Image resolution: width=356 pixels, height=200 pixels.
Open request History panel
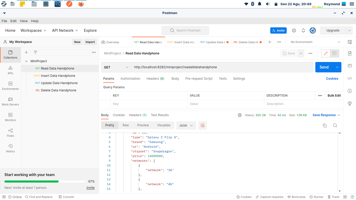10,148
